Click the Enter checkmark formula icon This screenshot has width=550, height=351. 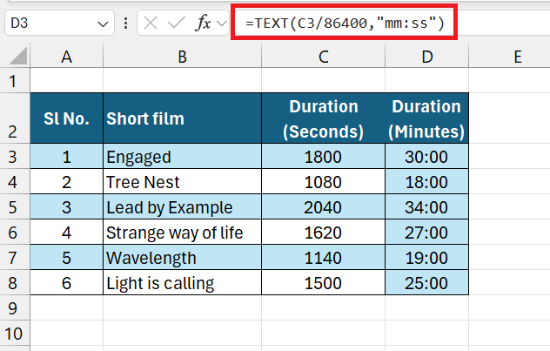point(176,24)
